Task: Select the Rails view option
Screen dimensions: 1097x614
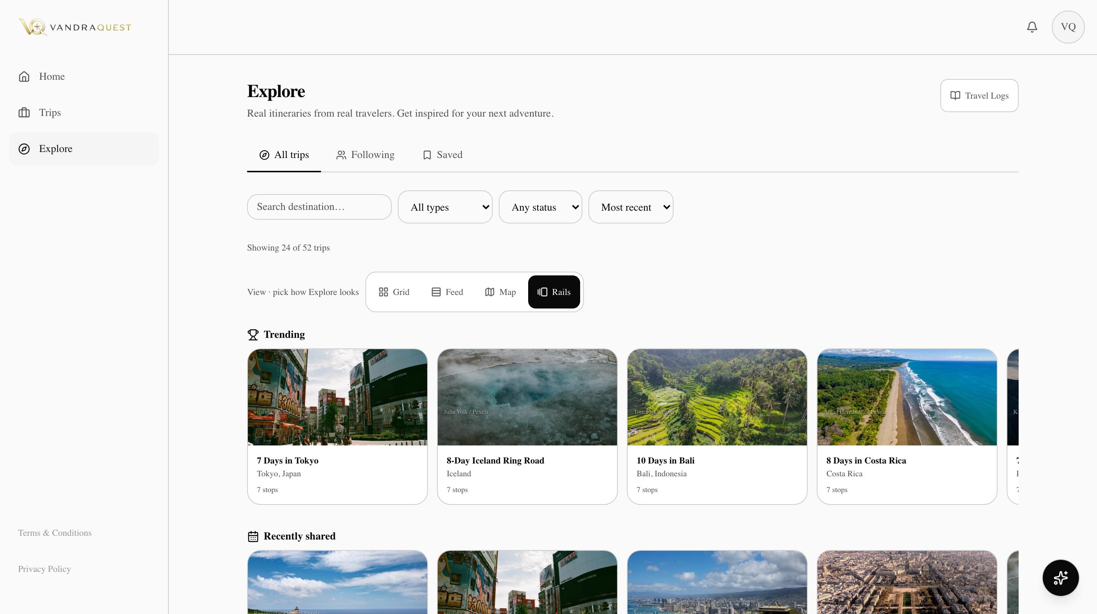Action: coord(554,292)
